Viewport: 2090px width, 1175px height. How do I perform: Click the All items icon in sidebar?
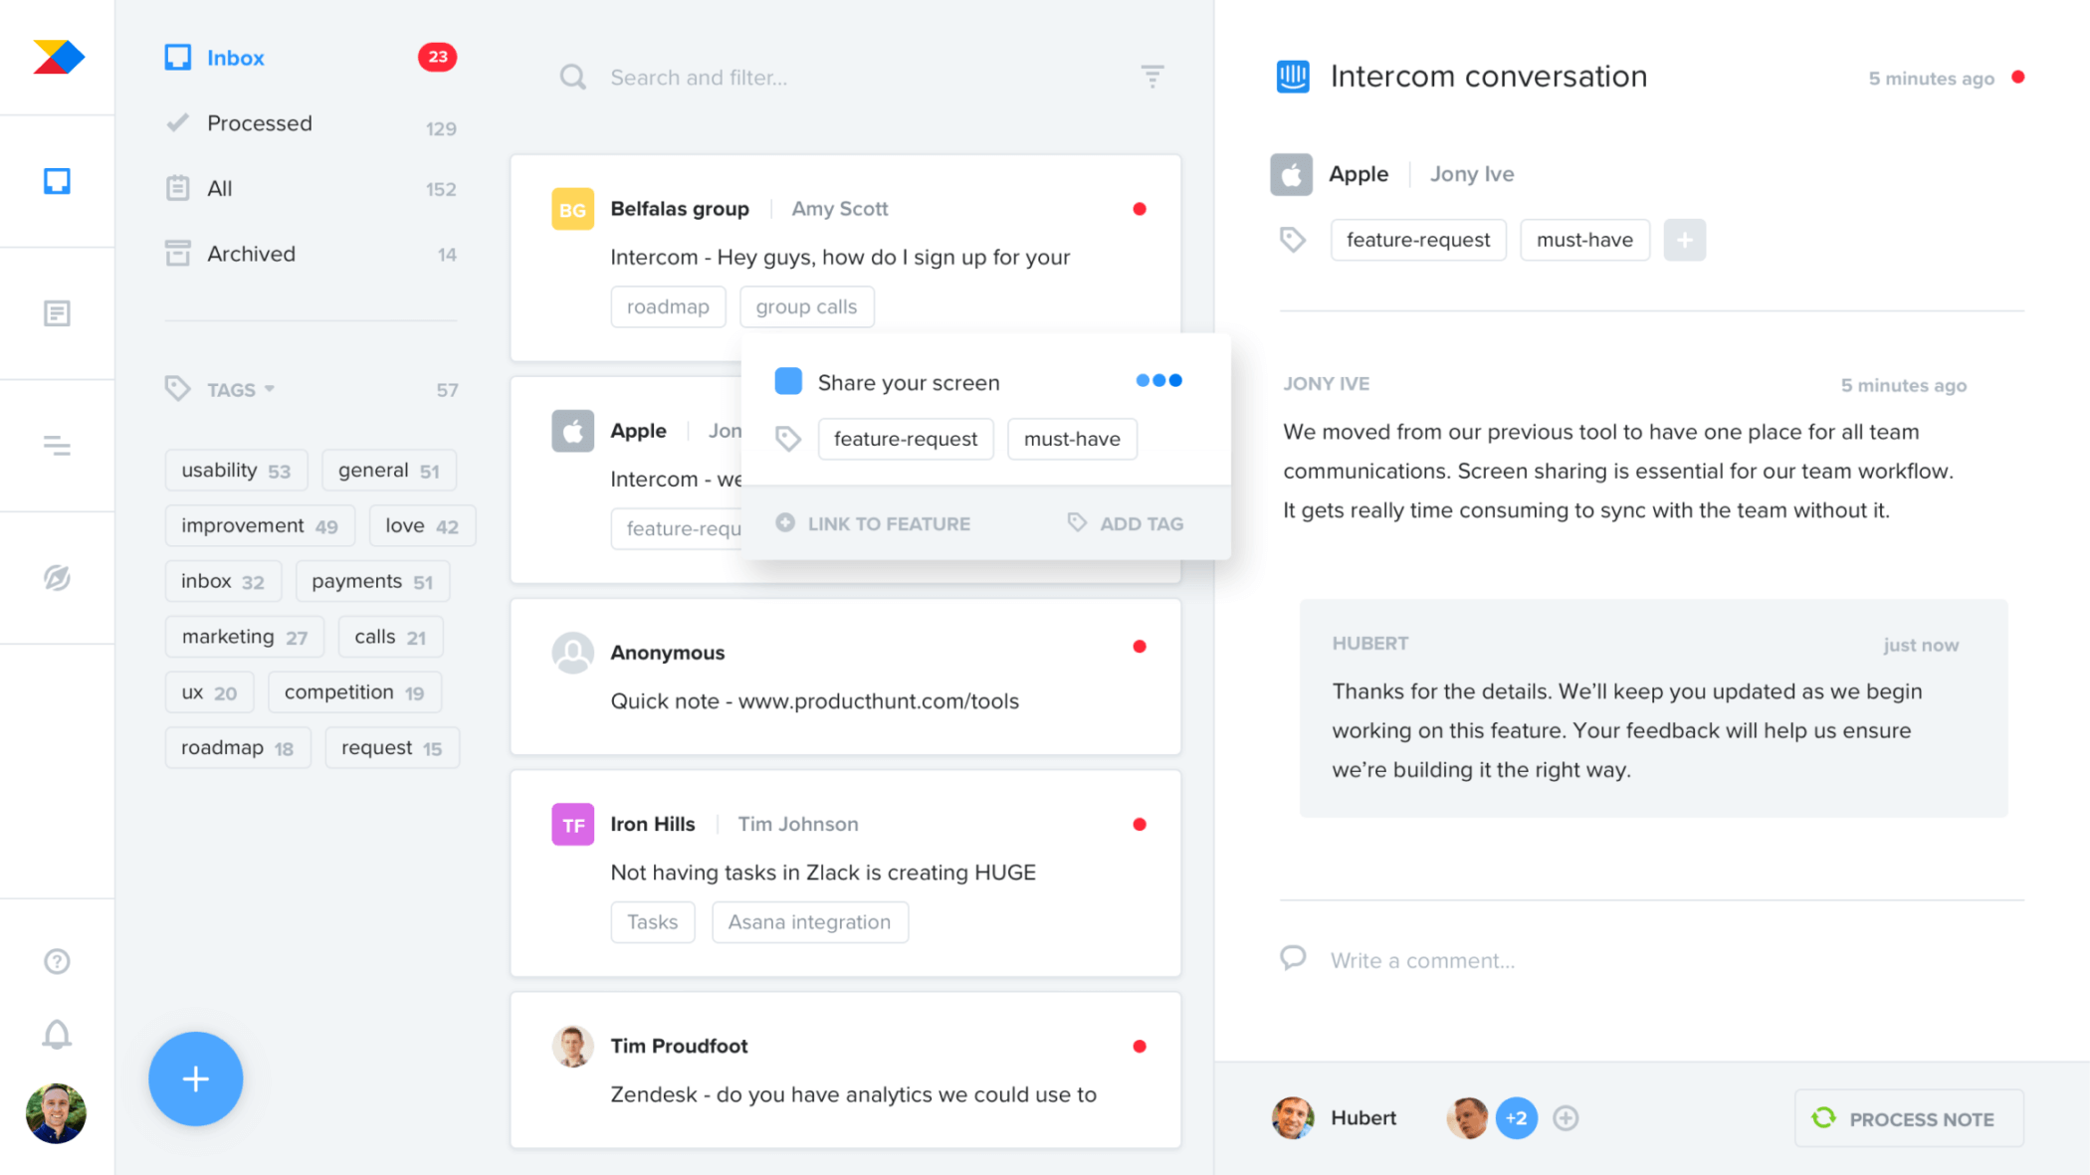(178, 188)
